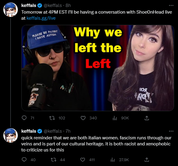
Task: Open the keffals.gg/live link
Action: pyautogui.click(x=41, y=18)
